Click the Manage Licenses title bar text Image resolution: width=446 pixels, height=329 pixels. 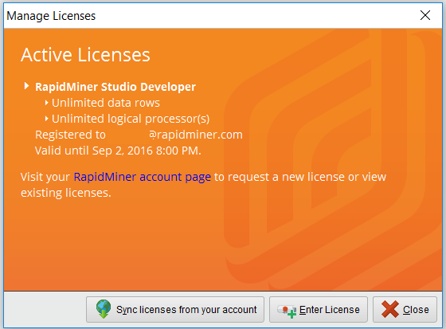(x=51, y=16)
